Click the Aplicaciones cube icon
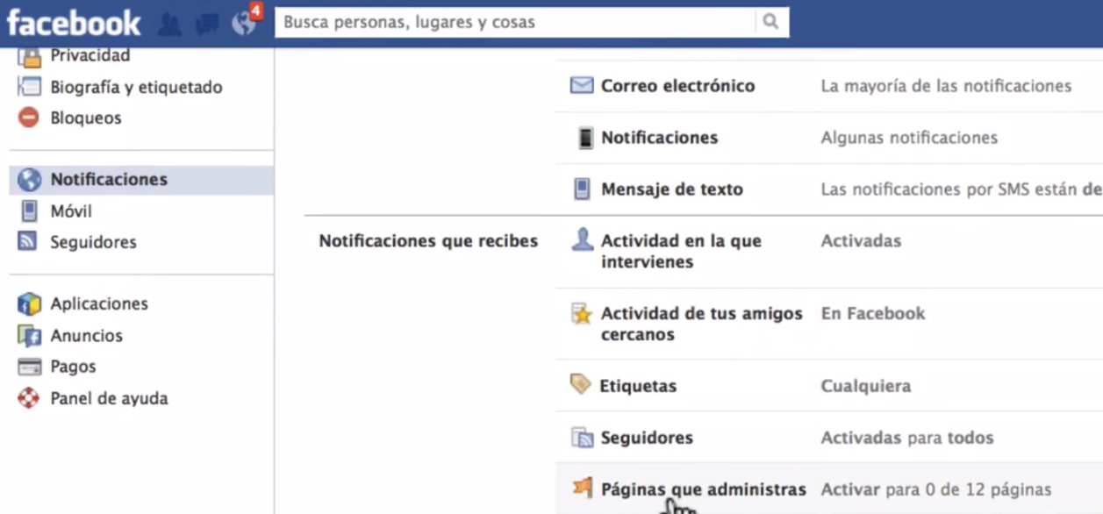This screenshot has width=1103, height=514. coord(29,304)
